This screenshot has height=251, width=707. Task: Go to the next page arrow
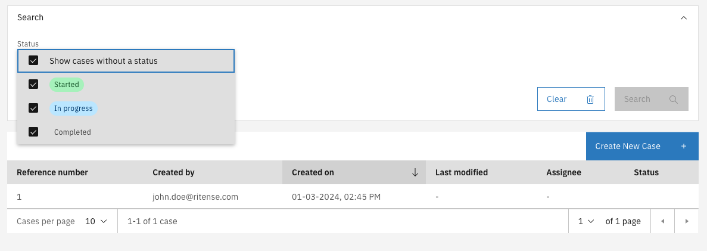click(686, 221)
